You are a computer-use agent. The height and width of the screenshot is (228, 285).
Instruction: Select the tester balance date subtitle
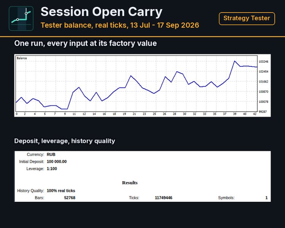[x=120, y=25]
